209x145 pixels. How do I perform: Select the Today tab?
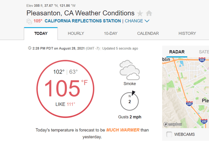pos(41,33)
